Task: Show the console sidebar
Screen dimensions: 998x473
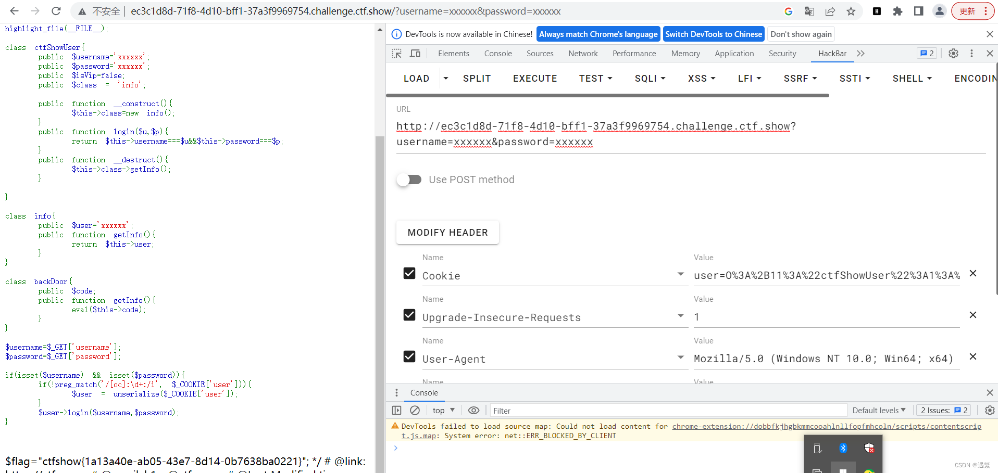Action: point(396,410)
